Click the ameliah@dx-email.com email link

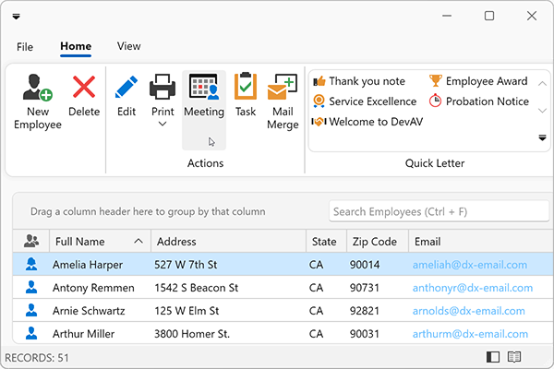(x=470, y=265)
